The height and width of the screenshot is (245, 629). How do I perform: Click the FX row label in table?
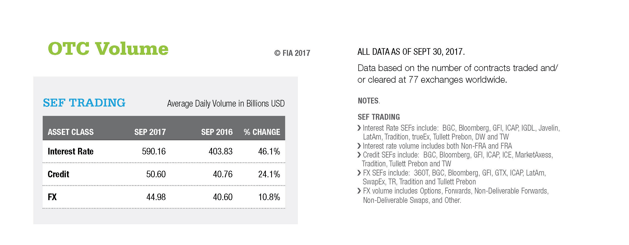(x=52, y=197)
